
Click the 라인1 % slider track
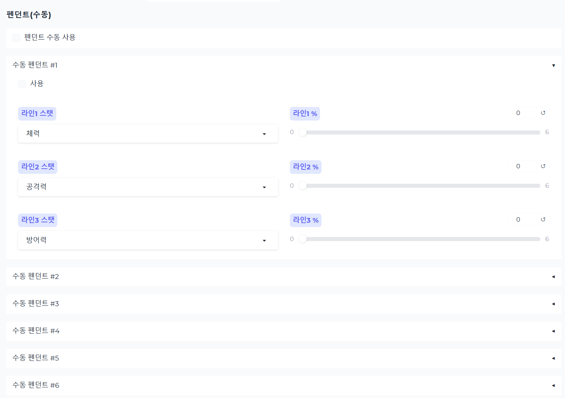[x=421, y=132]
